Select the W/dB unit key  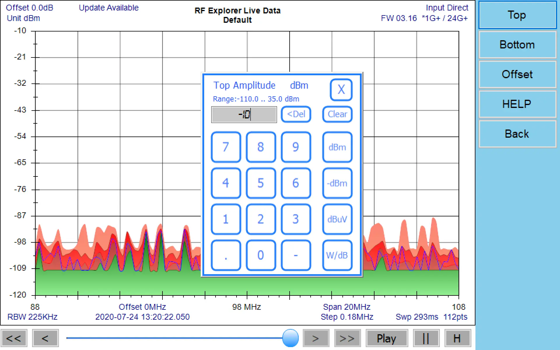337,256
